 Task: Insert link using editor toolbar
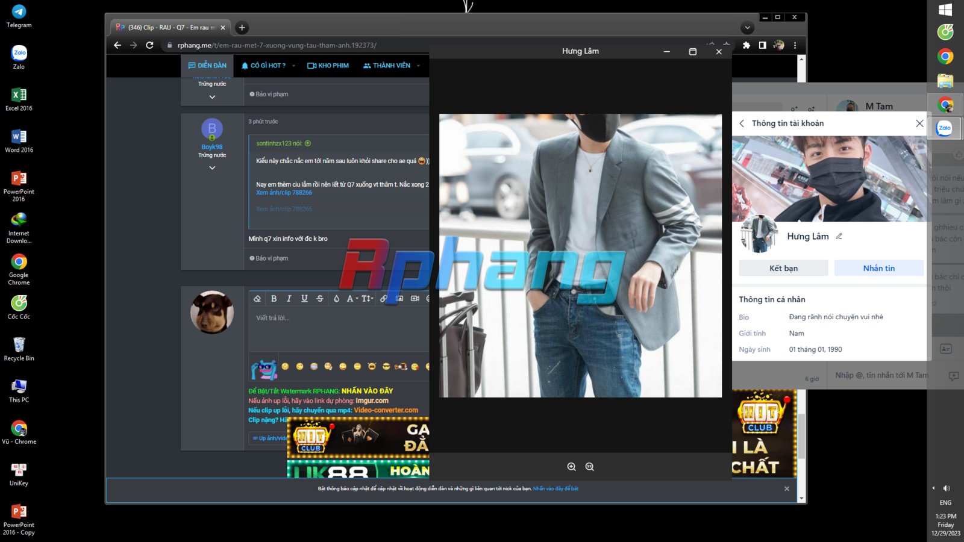[383, 299]
